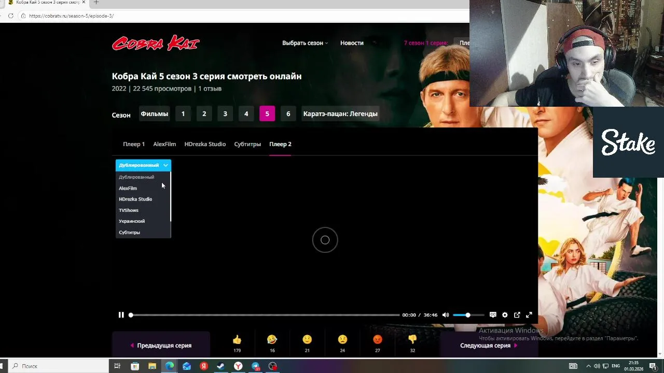Image resolution: width=664 pixels, height=373 pixels.
Task: Open player settings gear
Action: [505, 315]
